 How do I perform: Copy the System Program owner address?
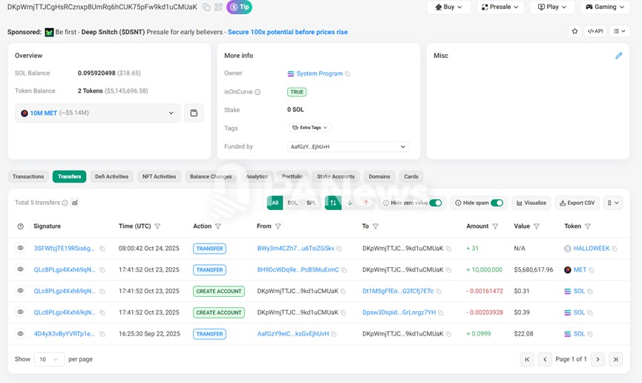click(347, 74)
